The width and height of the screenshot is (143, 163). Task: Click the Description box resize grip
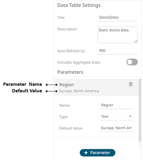tap(136, 41)
